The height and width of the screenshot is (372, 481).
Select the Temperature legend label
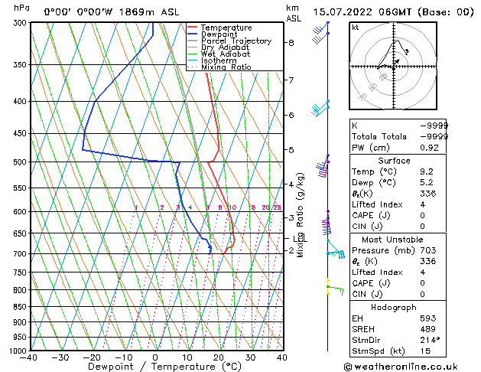226,28
